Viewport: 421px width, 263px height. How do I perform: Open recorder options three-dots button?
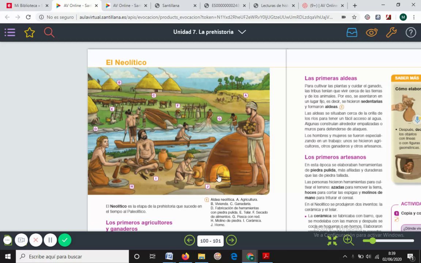tap(8, 240)
